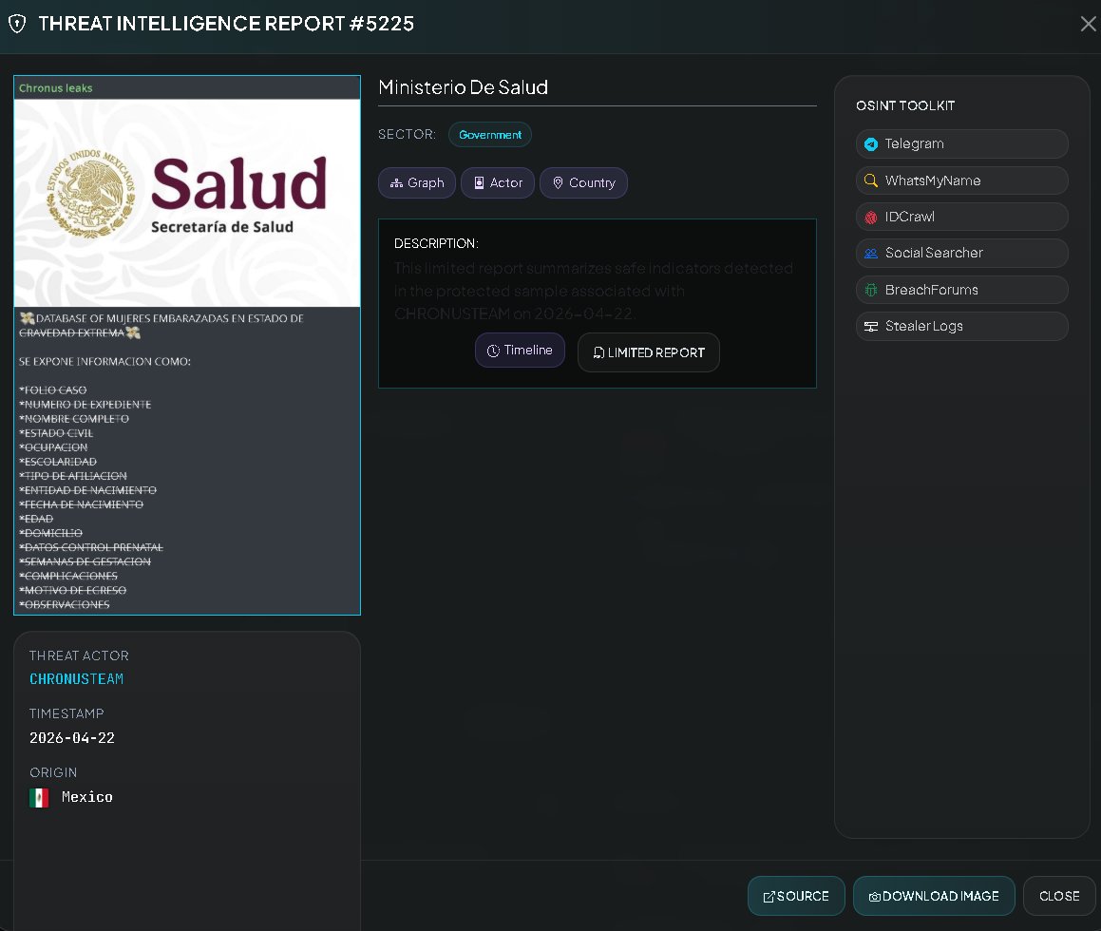Click the Timeline clock icon

tap(493, 351)
